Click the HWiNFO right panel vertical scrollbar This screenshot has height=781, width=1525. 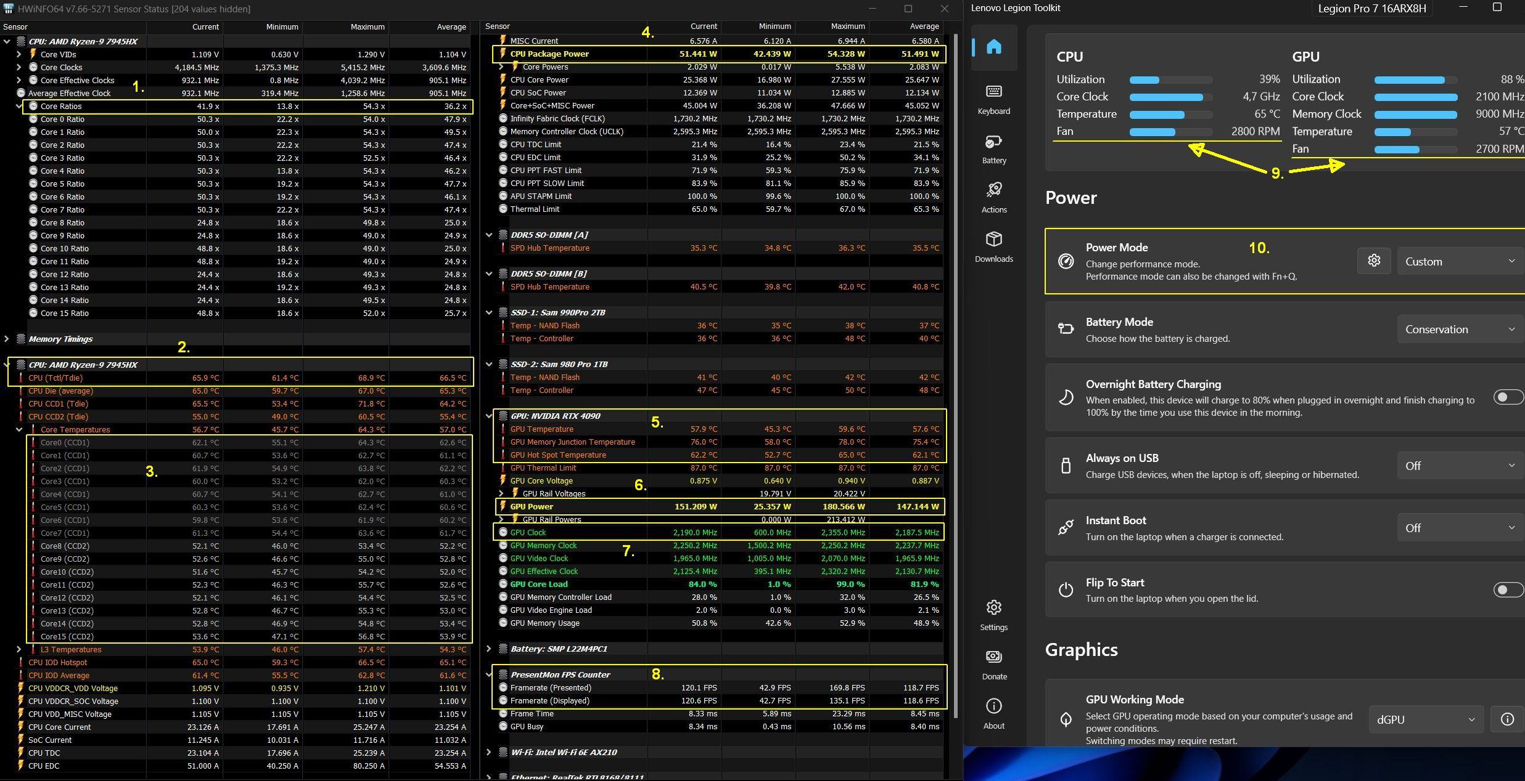coord(956,376)
